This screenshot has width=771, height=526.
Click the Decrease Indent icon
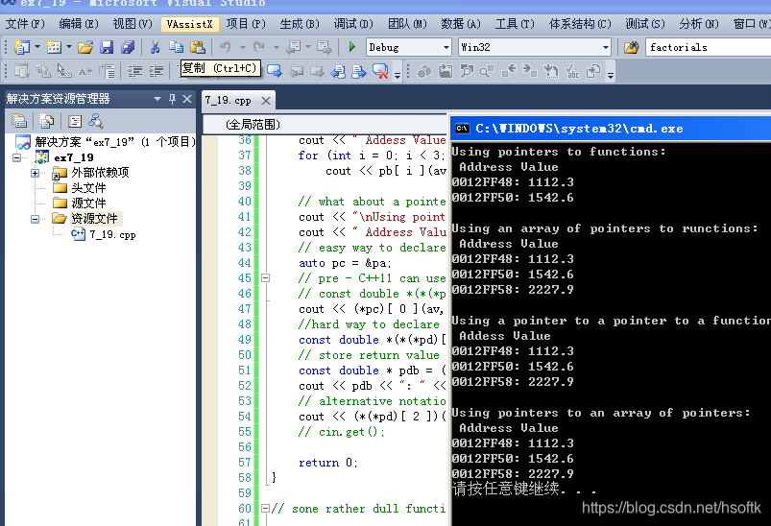(x=134, y=71)
